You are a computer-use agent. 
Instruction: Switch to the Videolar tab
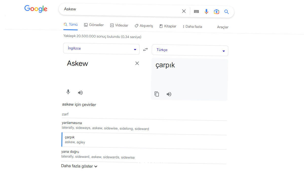coord(119,25)
